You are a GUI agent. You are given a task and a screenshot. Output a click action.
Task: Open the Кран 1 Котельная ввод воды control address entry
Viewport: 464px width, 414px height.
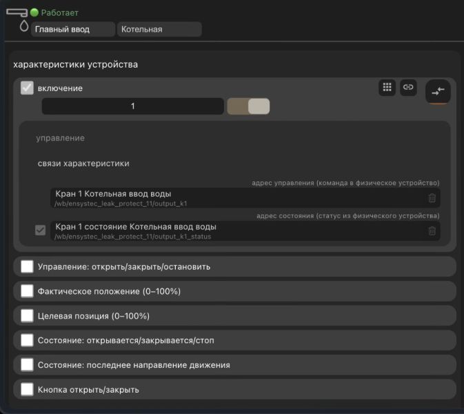coord(245,198)
